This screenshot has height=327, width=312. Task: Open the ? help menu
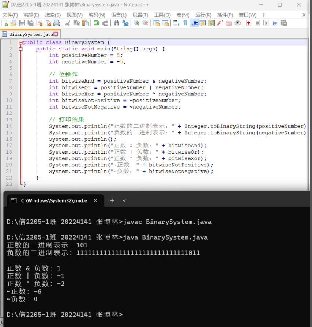click(x=264, y=15)
